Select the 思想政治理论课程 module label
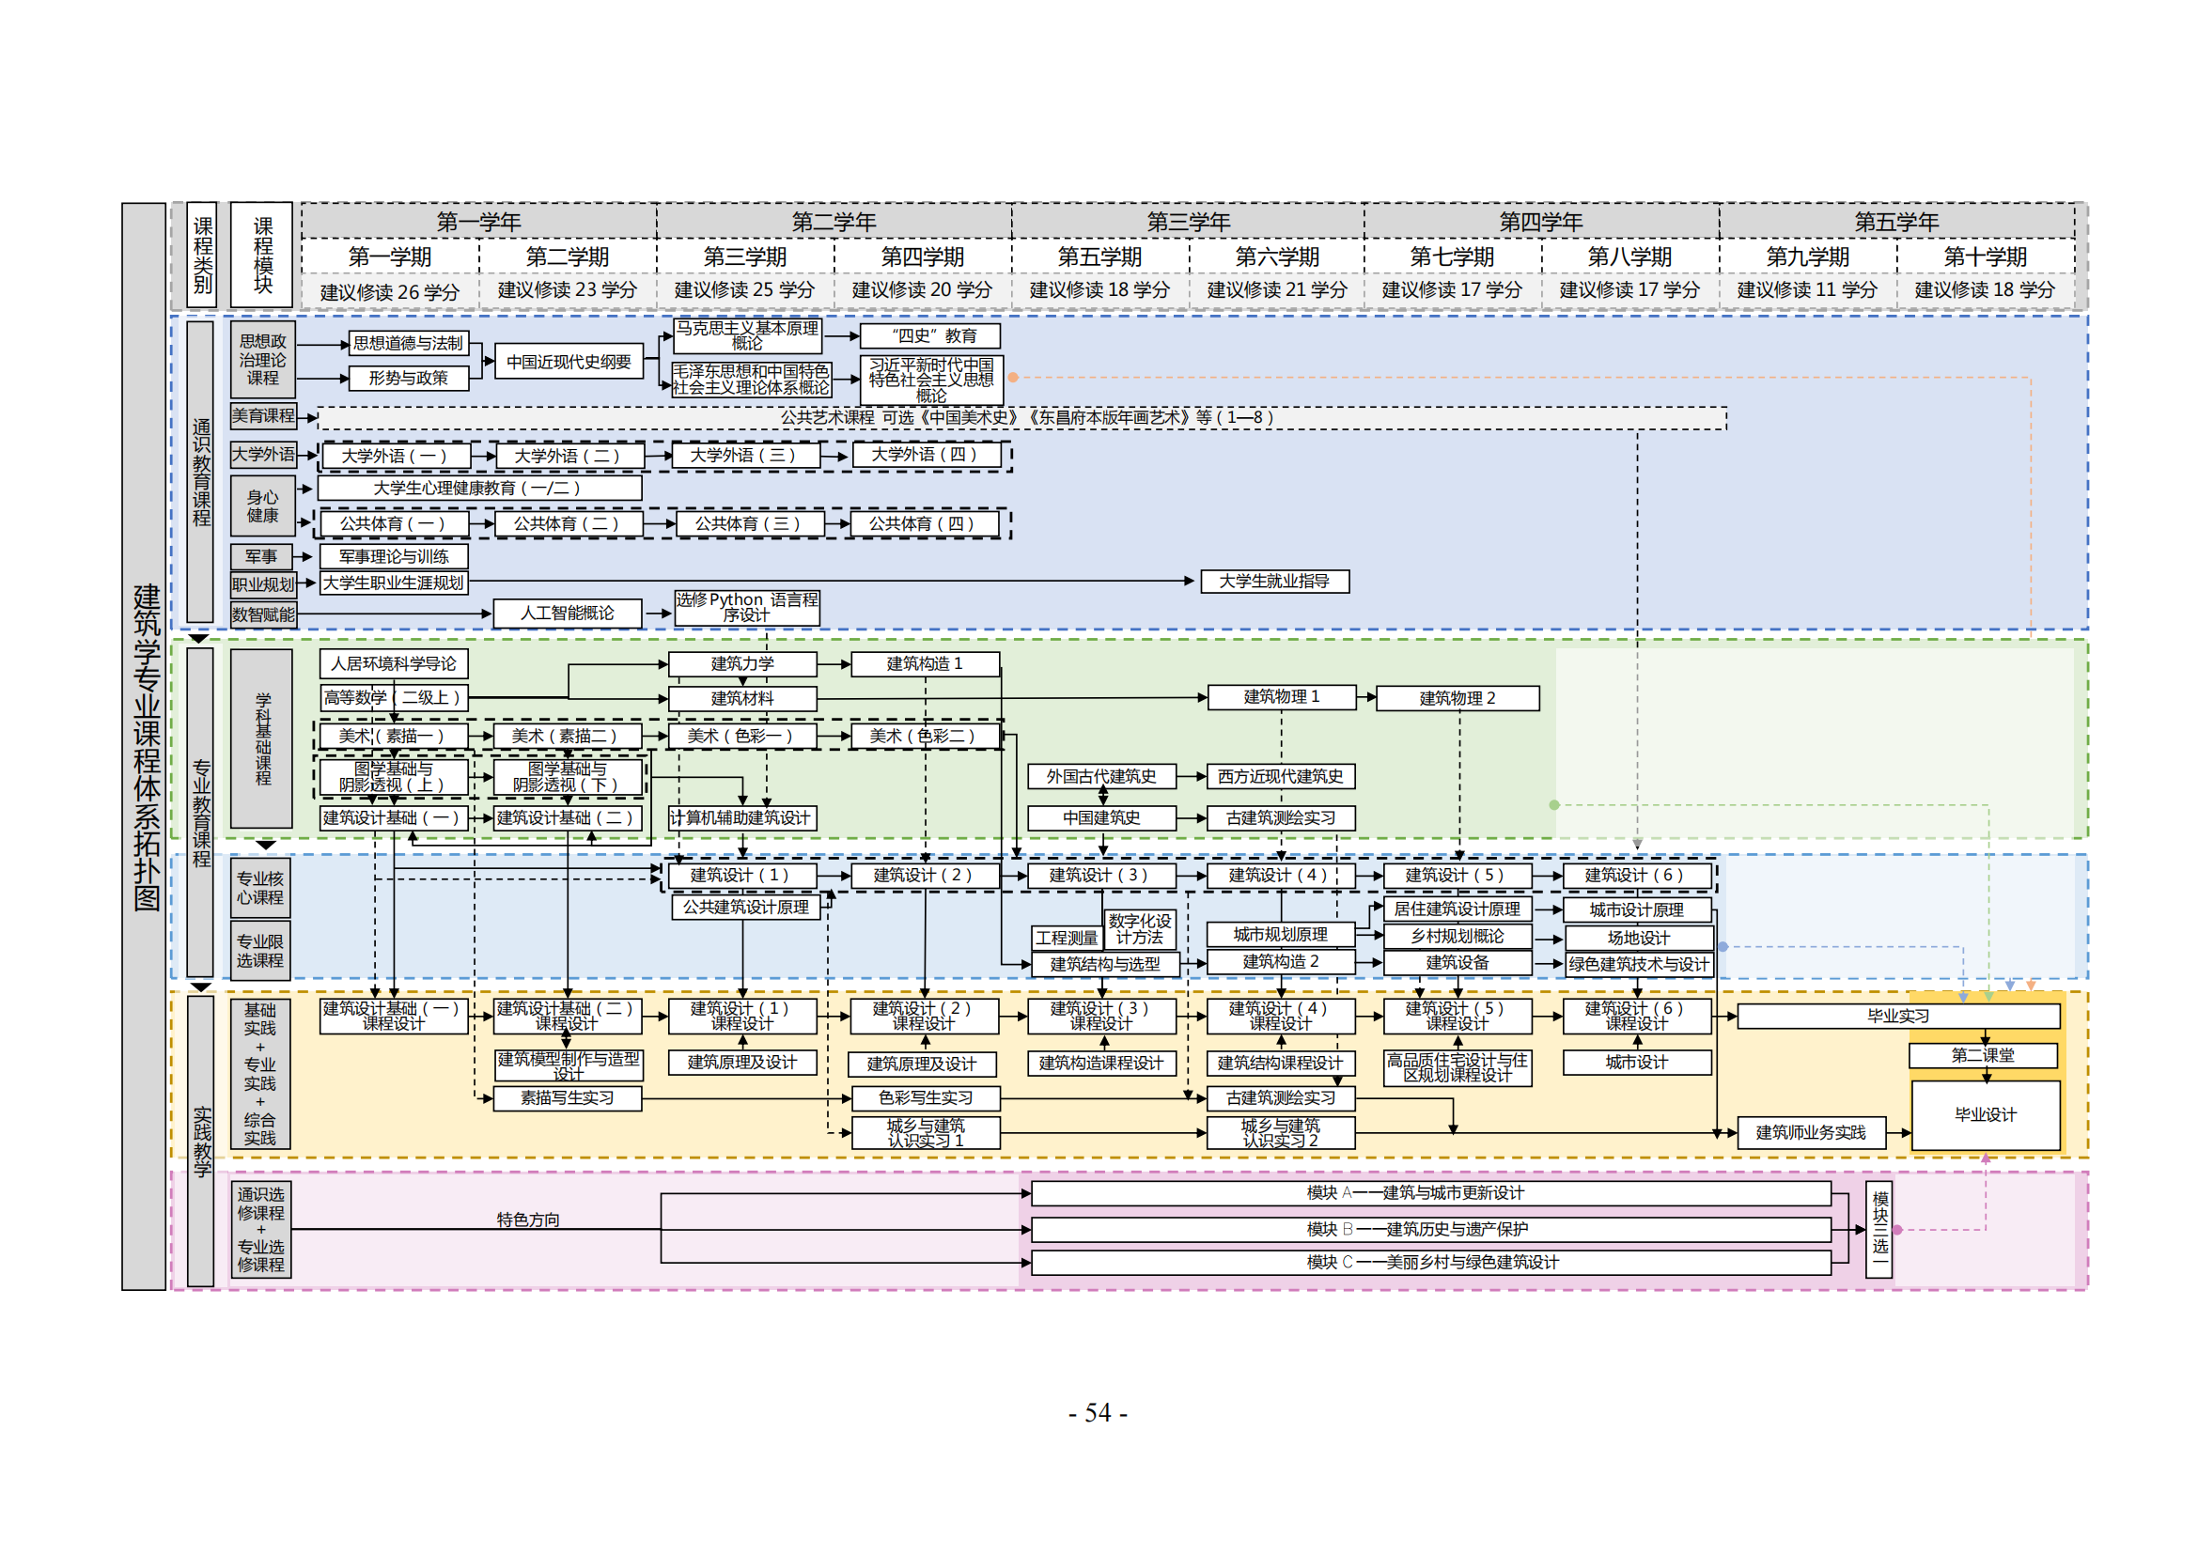2198x1554 pixels. tap(262, 360)
